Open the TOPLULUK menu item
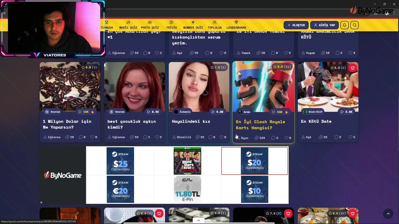Screen dimensions: 399x224 (215, 25)
